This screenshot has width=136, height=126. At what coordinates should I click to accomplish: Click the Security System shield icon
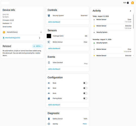pos(49,16)
